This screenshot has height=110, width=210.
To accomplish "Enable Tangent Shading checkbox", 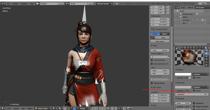I will pyautogui.click(x=194, y=106).
